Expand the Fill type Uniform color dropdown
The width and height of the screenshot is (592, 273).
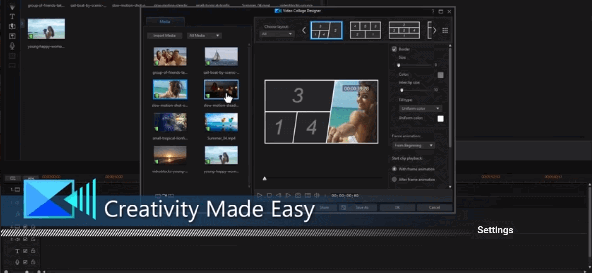coord(420,108)
